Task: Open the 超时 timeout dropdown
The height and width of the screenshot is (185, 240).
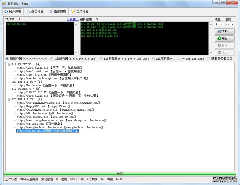Action: [232, 24]
